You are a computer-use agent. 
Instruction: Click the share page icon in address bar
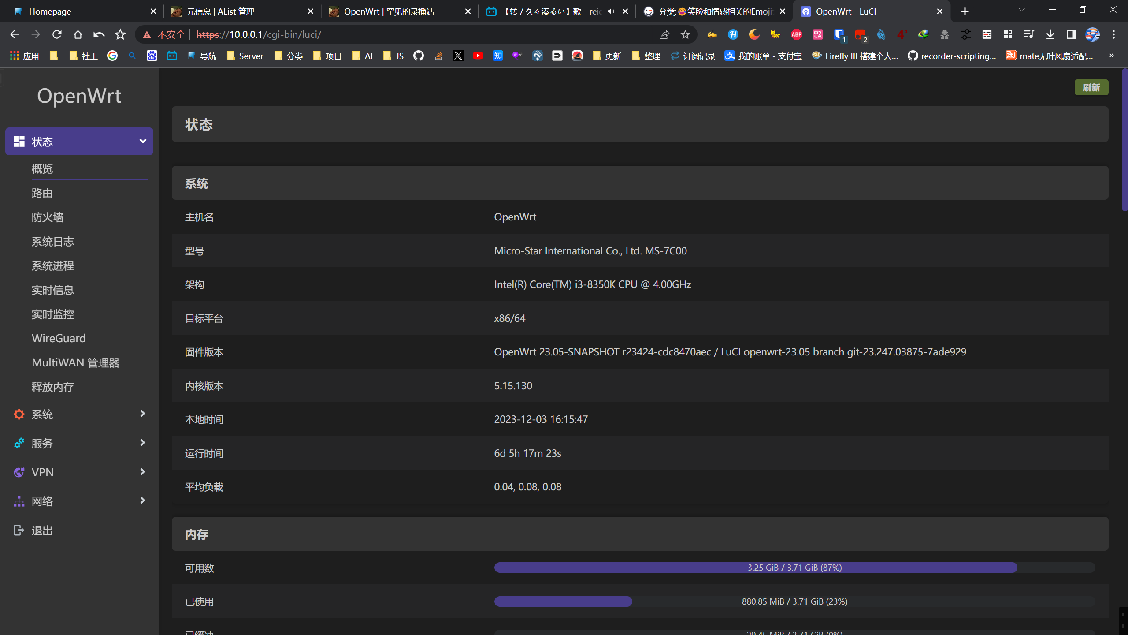tap(664, 34)
